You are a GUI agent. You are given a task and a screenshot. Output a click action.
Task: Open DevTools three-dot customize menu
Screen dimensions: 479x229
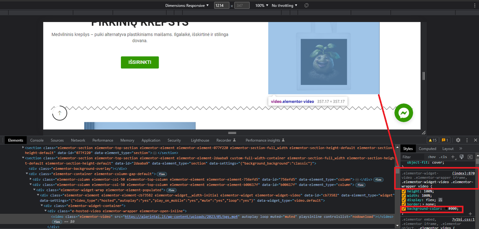[x=467, y=140]
